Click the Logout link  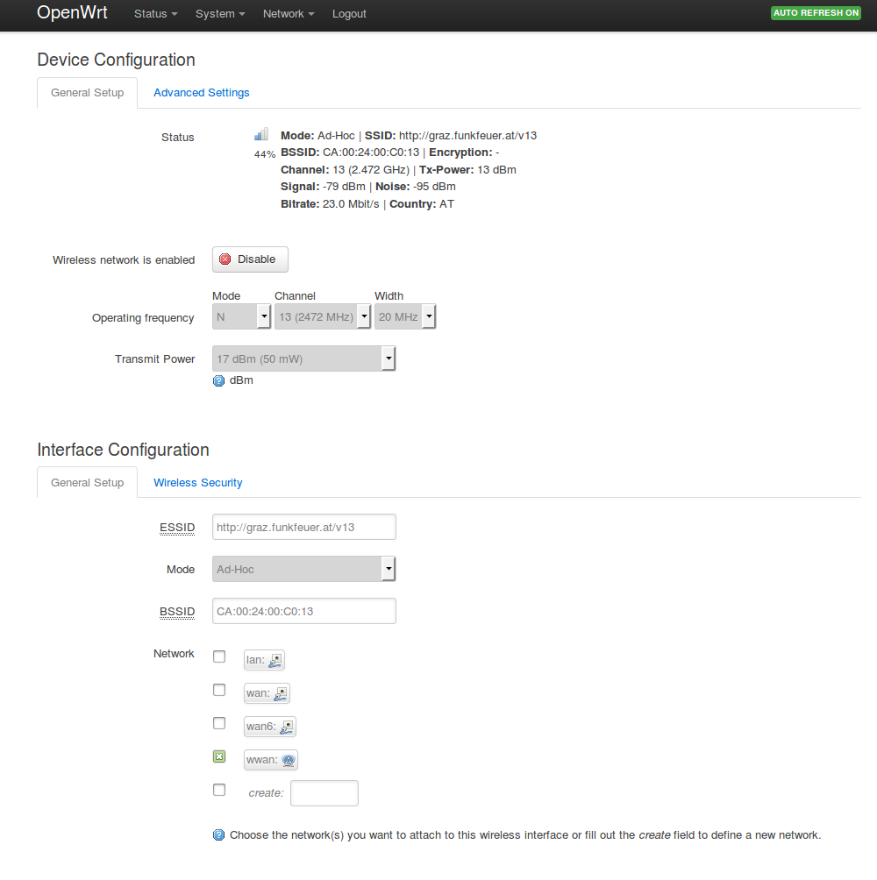349,14
